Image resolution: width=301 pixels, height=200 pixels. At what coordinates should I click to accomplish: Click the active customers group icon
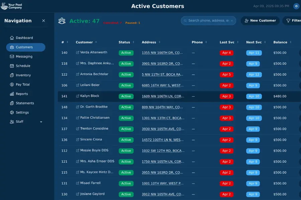coord(62,21)
